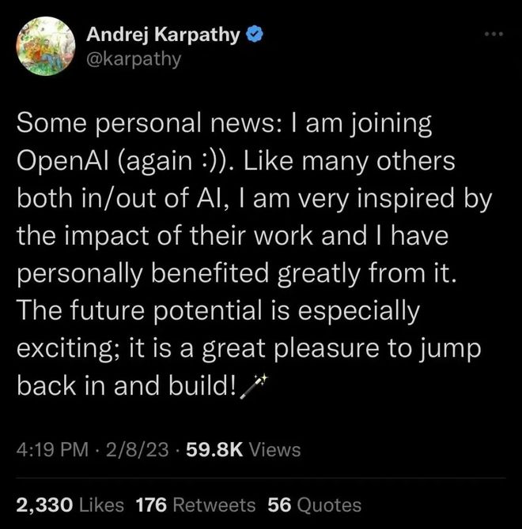Open the 176 Retweets list
Viewport: 522px width, 529px height.
[x=195, y=505]
